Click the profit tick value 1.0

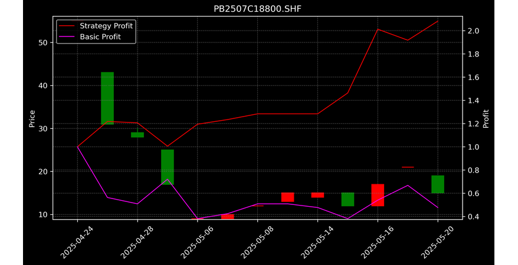pyautogui.click(x=472, y=147)
